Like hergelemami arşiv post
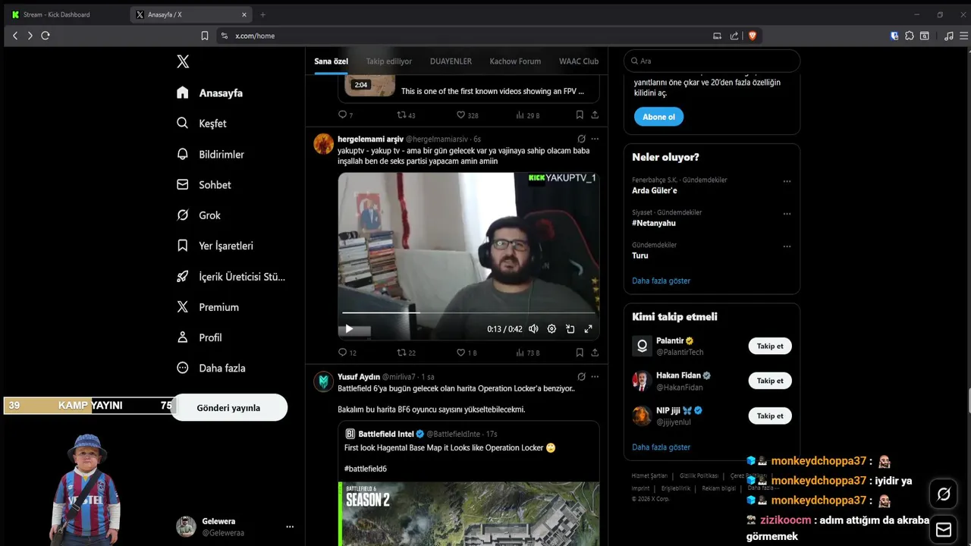This screenshot has width=971, height=546. [x=460, y=353]
